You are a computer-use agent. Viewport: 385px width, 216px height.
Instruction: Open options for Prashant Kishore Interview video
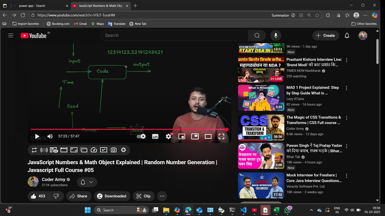(346, 60)
